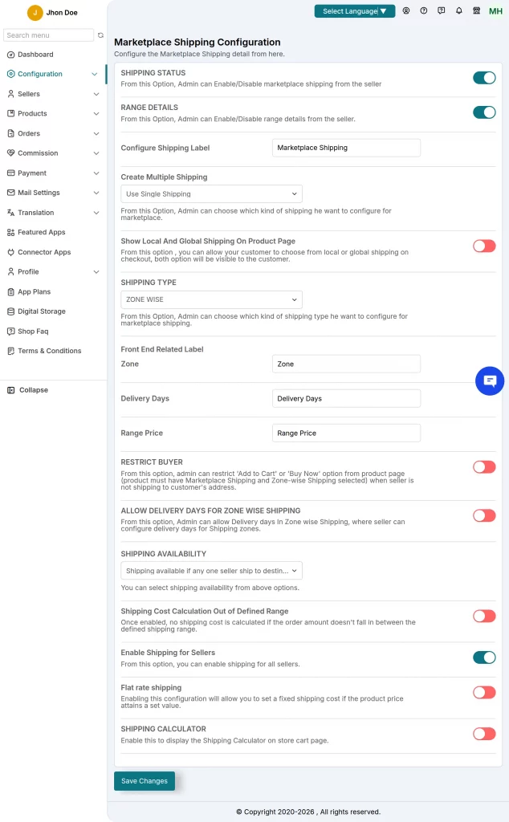Click the Shop Faq question icon
Image resolution: width=509 pixels, height=822 pixels.
pos(10,332)
